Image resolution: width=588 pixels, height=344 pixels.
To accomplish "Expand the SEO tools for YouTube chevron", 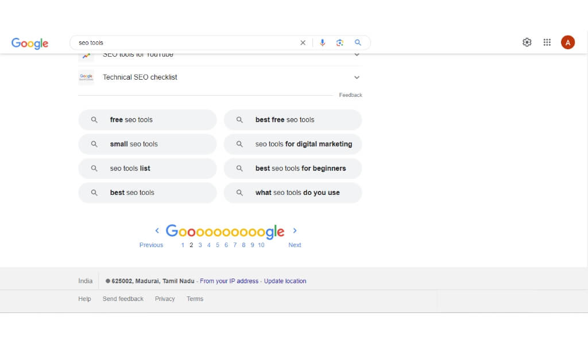I will pyautogui.click(x=357, y=55).
